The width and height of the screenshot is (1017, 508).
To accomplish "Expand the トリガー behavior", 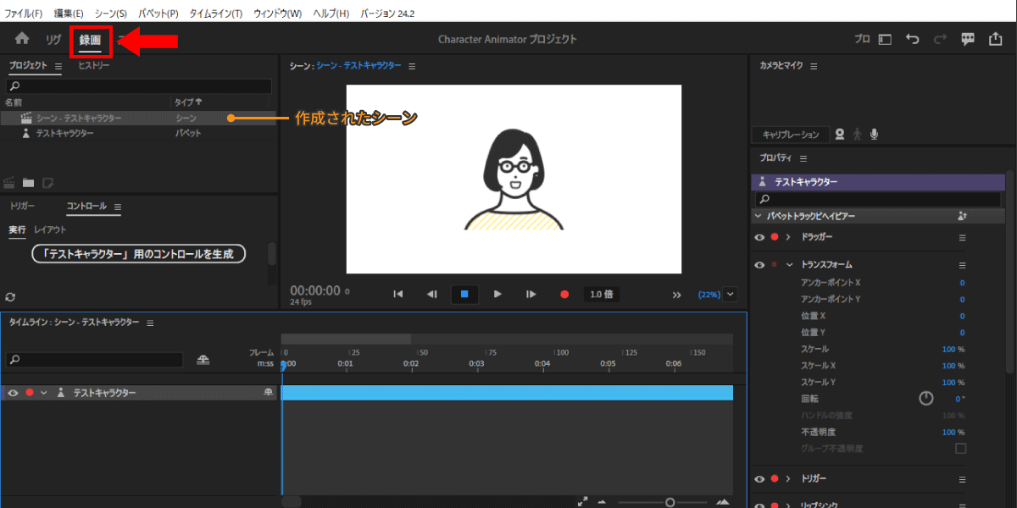I will coord(788,479).
